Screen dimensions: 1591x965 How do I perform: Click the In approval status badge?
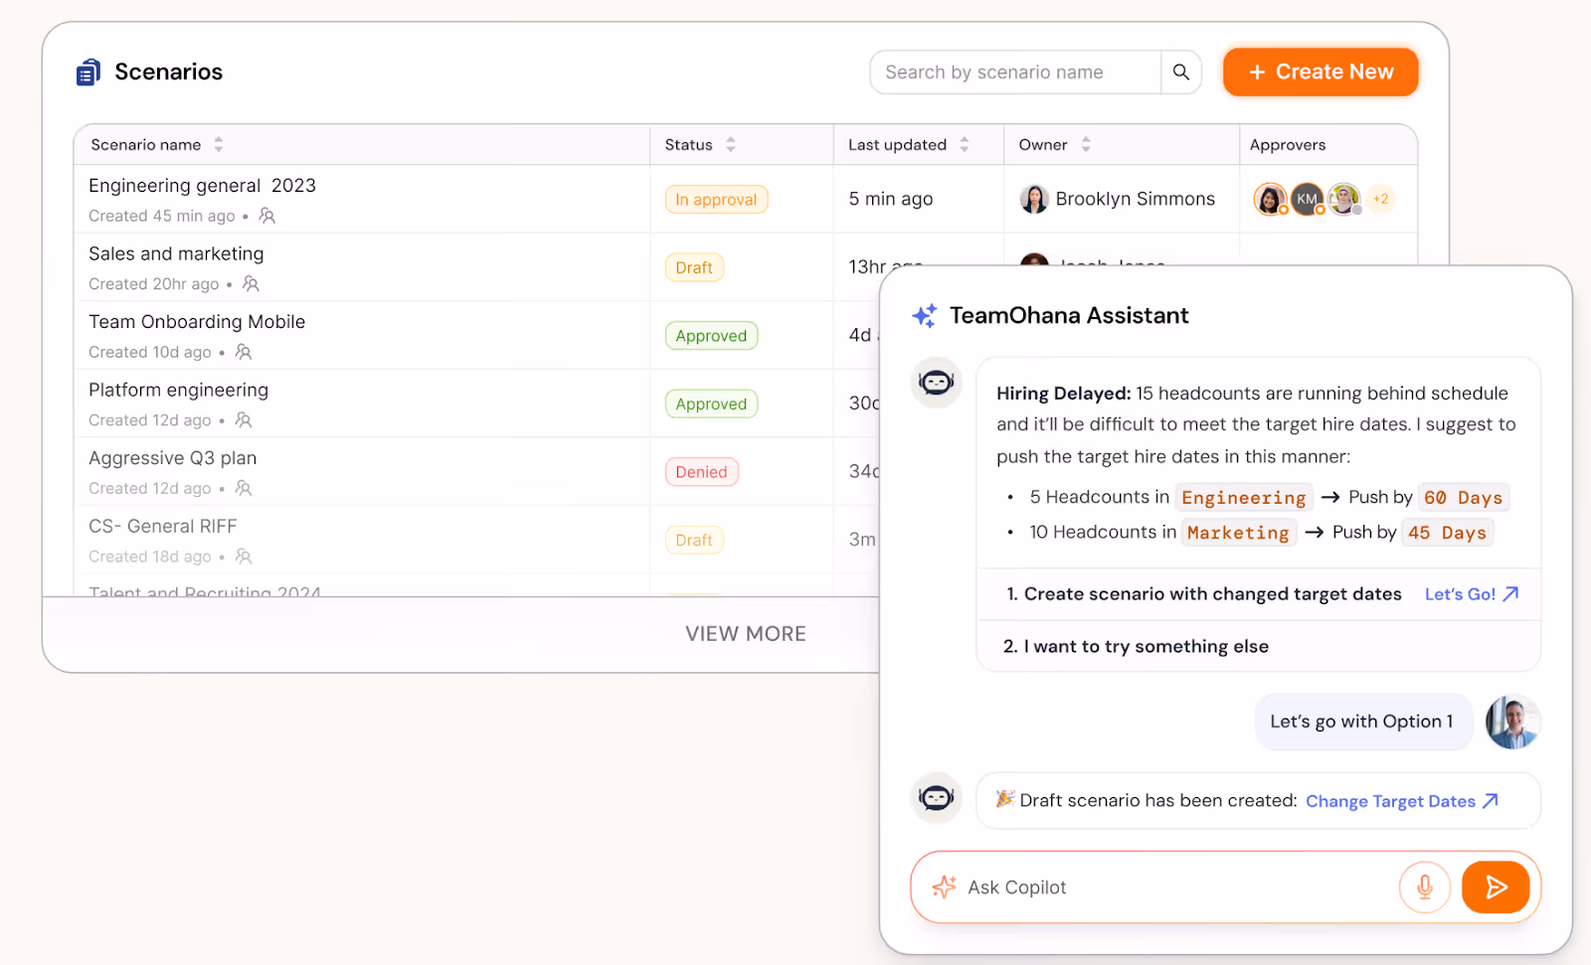pos(716,200)
